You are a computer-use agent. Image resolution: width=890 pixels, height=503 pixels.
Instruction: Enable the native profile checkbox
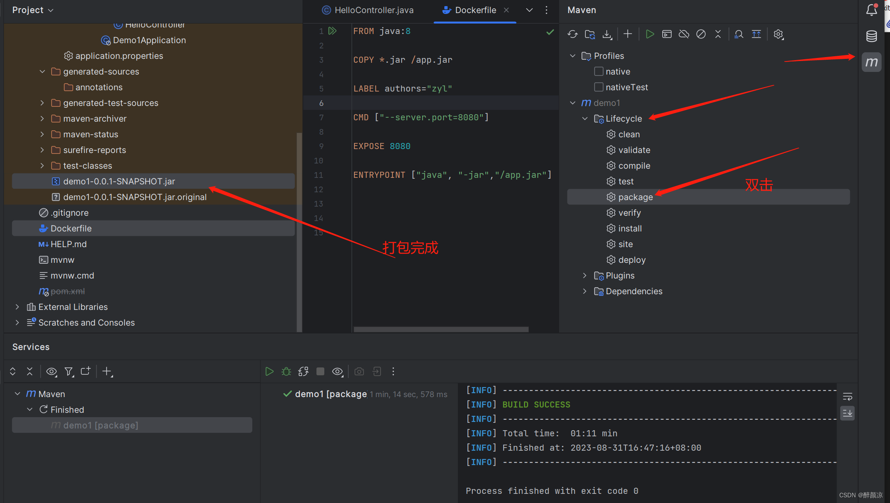[599, 71]
